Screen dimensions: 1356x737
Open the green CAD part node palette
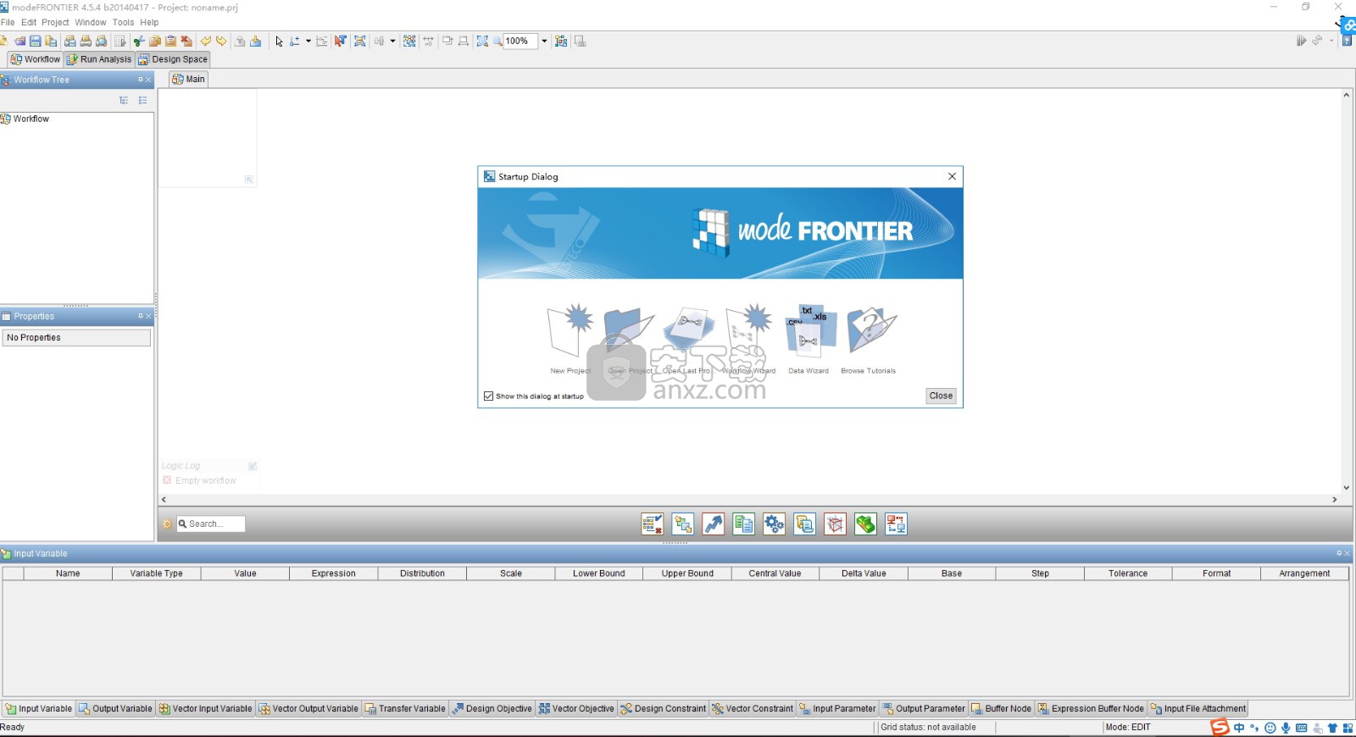click(866, 524)
